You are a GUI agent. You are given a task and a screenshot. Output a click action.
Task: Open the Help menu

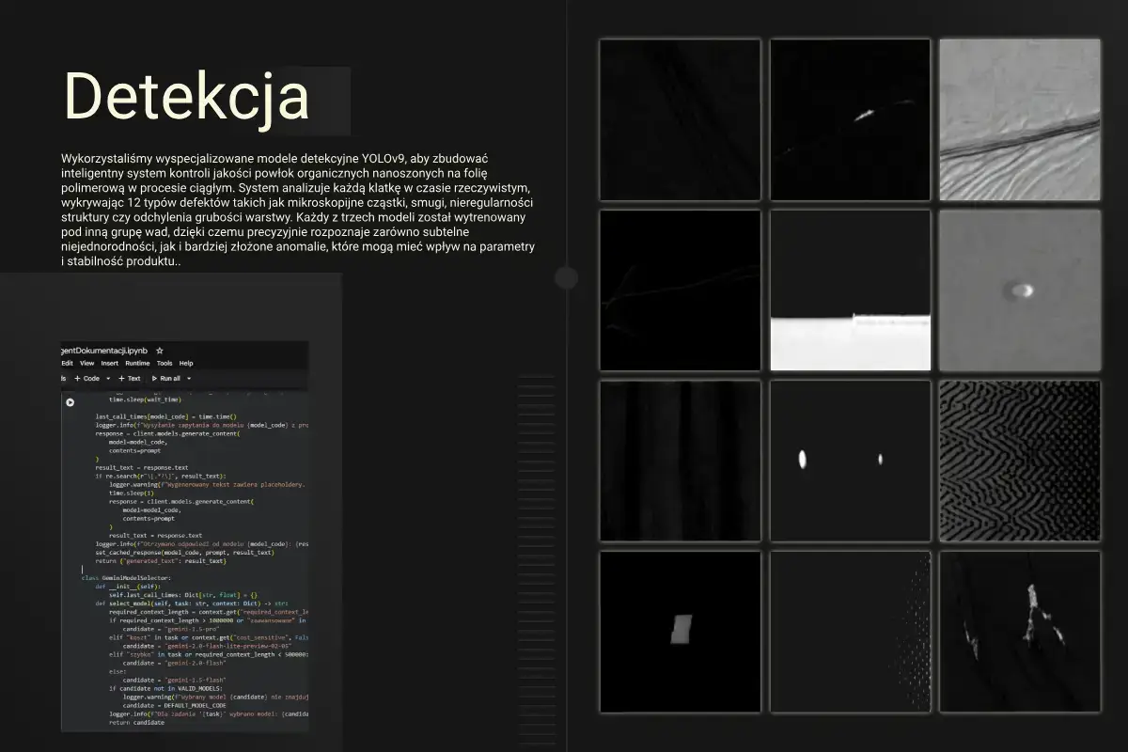coord(186,363)
